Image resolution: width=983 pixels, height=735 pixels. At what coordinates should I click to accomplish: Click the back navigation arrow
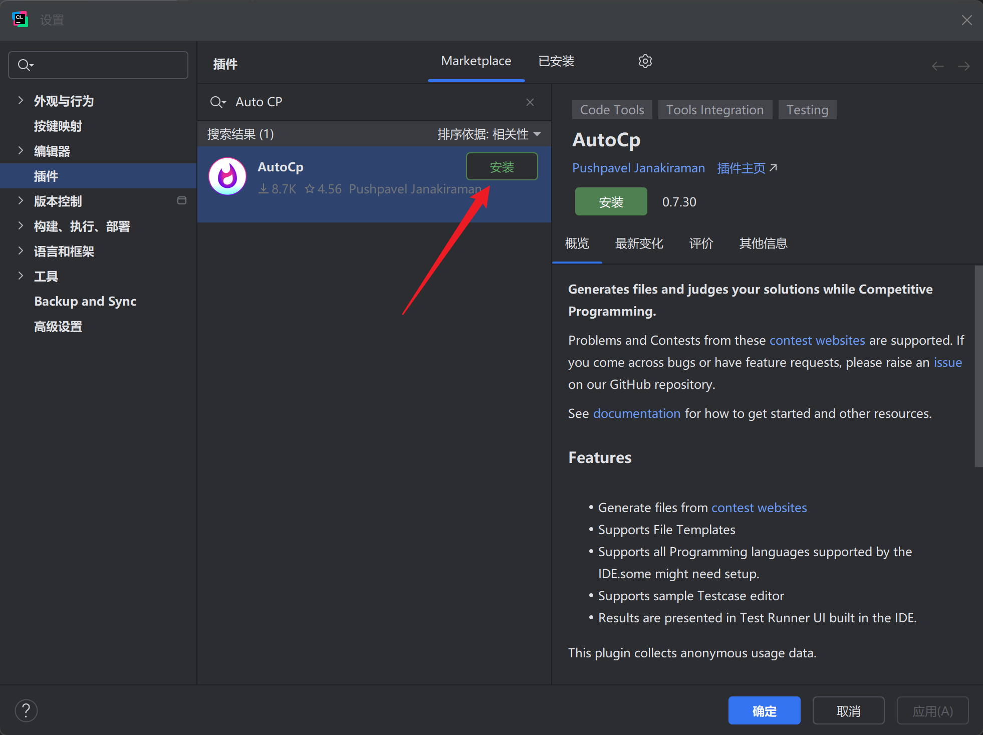[x=937, y=66]
